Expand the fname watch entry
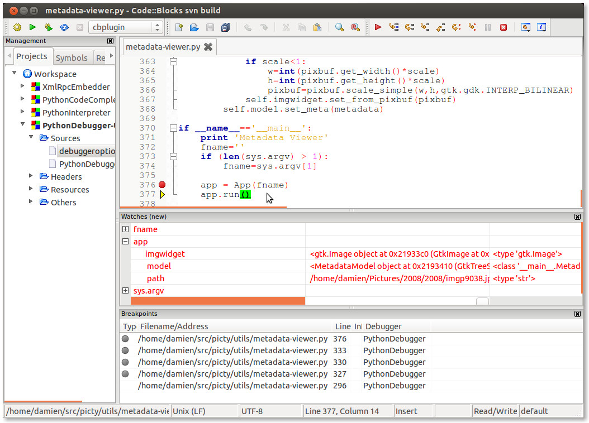The image size is (589, 423). tap(125, 229)
